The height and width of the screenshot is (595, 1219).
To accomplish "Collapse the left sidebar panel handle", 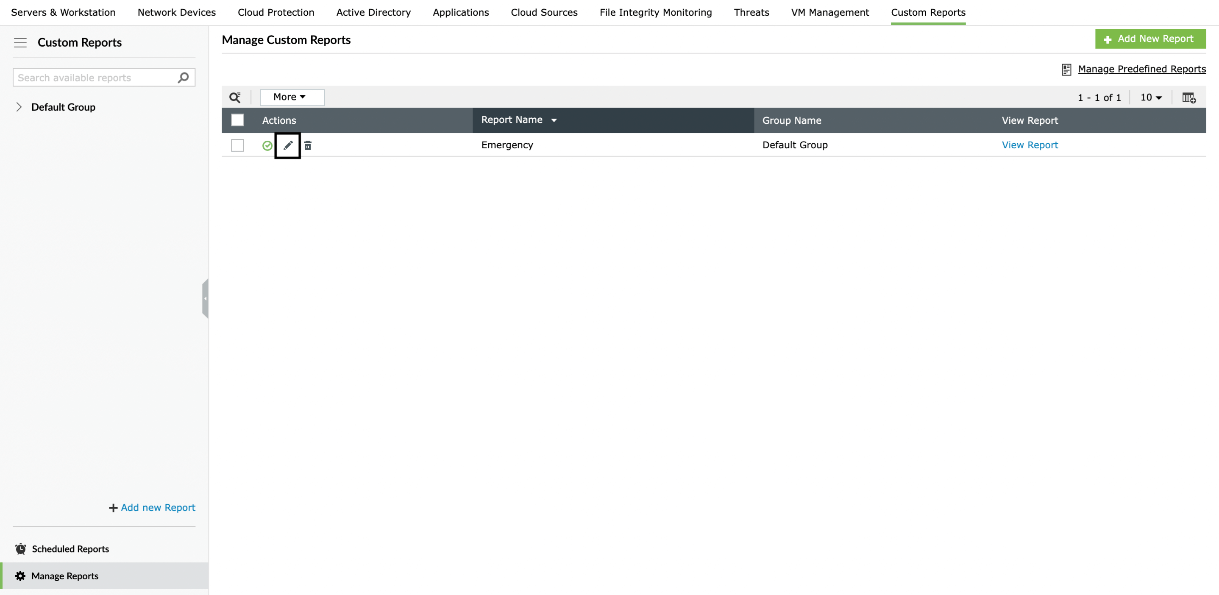I will (x=205, y=298).
